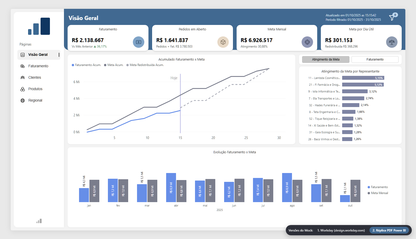
Task: Click the filter funnel icon in header
Action: click(x=392, y=18)
